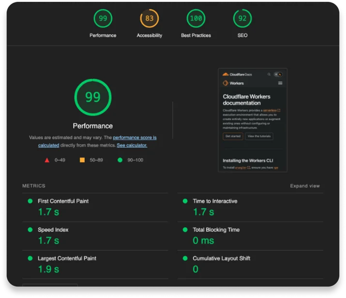346x298 pixels.
Task: Click Installing the Workers CLI heading in thumbnail
Action: (x=248, y=161)
